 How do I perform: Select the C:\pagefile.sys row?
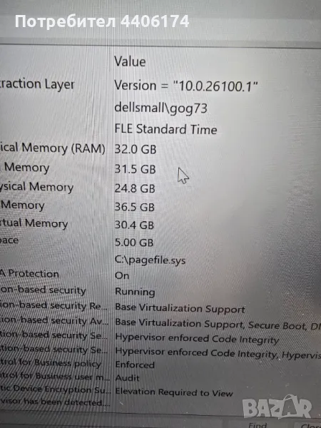click(160, 260)
